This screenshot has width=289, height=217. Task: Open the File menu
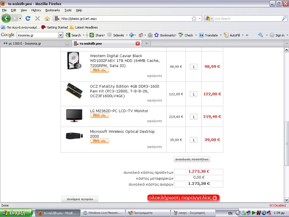pos(4,10)
